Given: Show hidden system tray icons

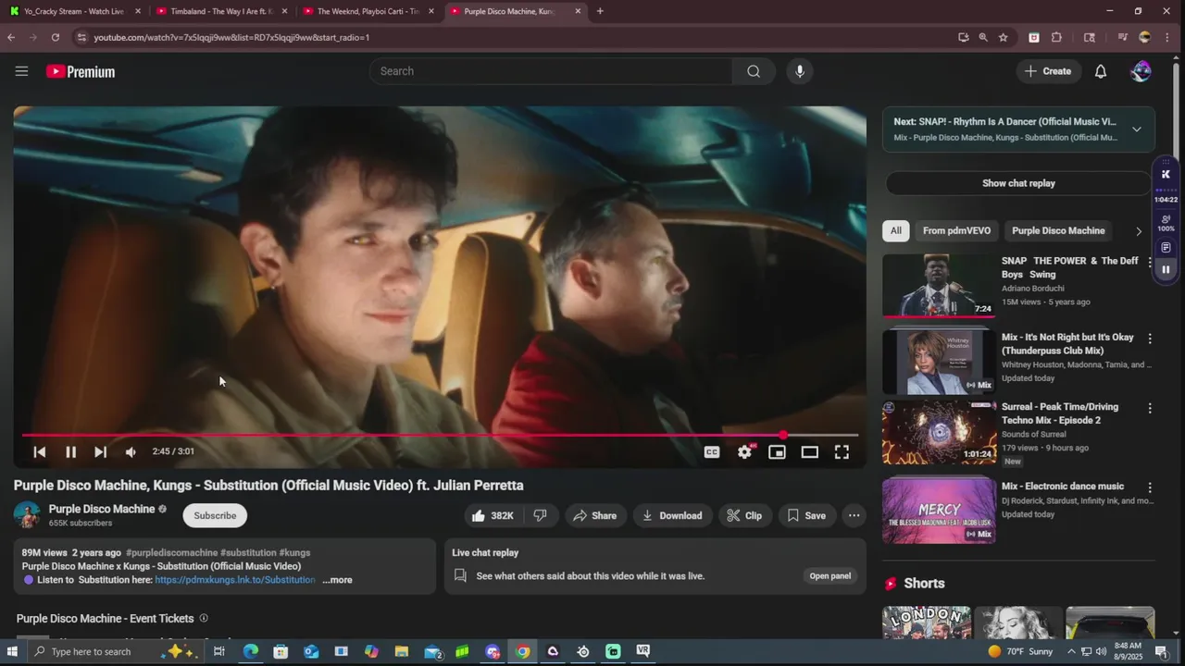Looking at the screenshot, I should [1071, 651].
